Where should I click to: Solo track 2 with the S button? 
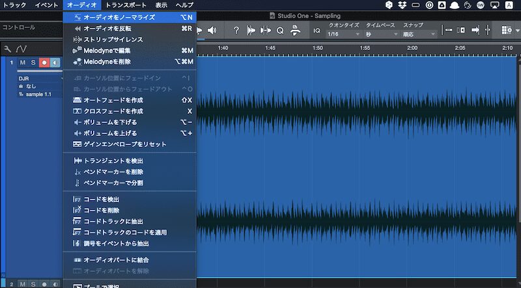[33, 284]
